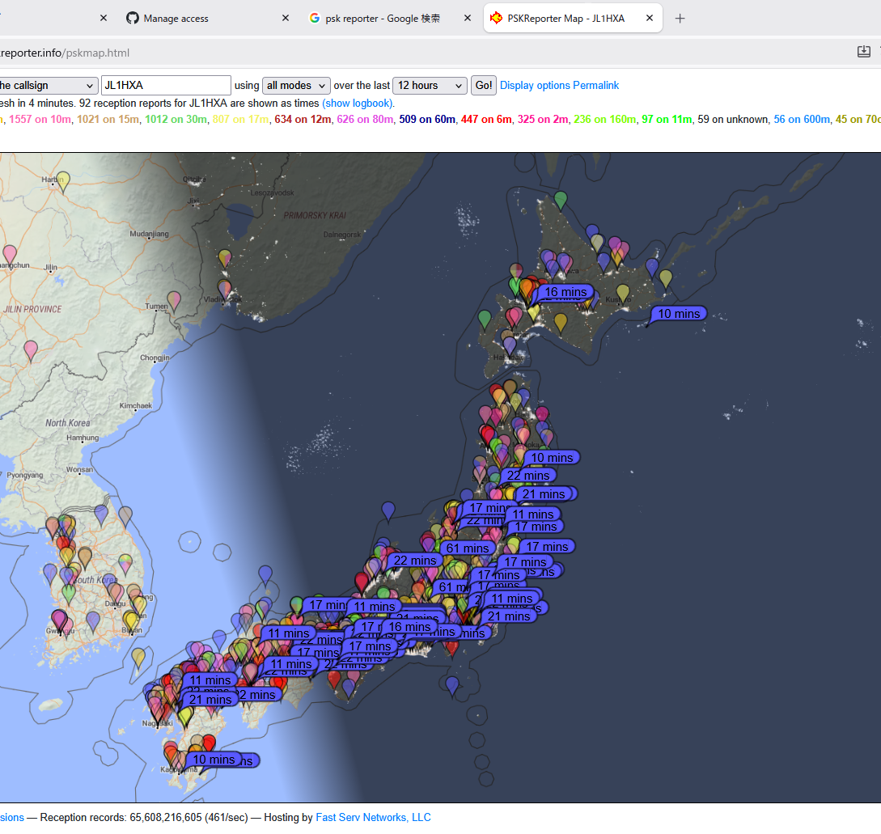Click the 'Permalink' link

coord(596,86)
